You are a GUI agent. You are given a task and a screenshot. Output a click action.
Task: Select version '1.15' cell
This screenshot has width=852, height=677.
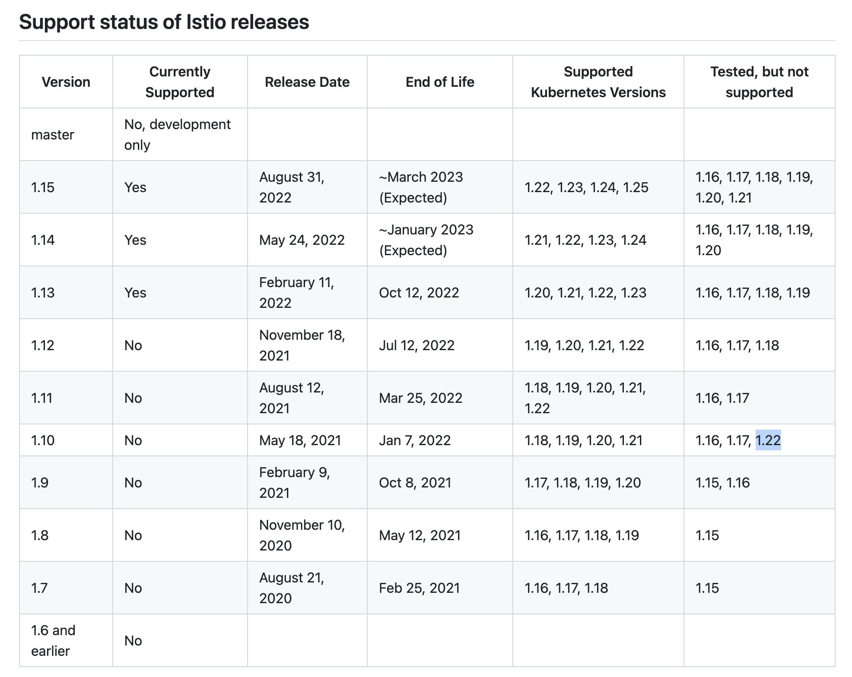66,187
